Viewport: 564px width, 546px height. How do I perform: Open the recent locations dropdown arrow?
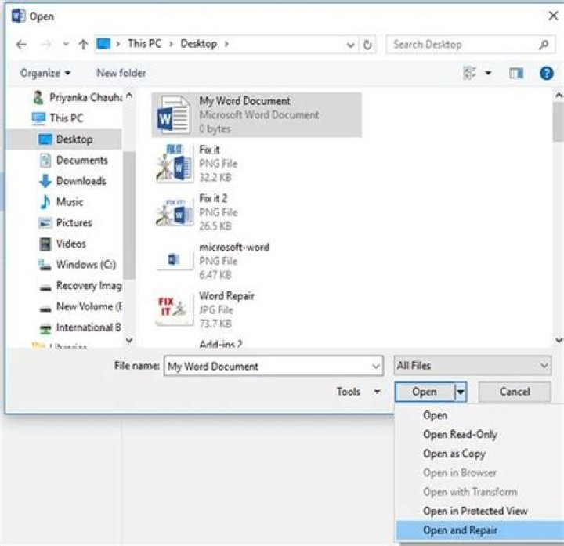tap(66, 45)
